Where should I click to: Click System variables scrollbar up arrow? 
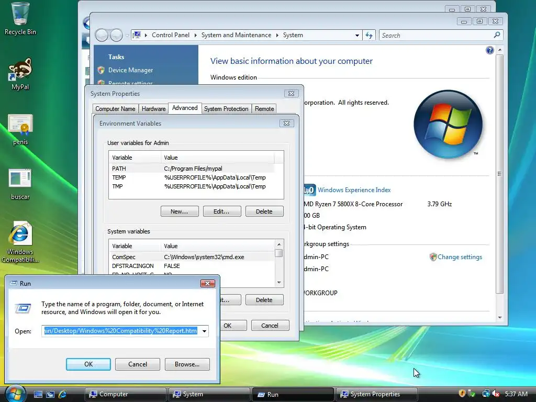(279, 244)
